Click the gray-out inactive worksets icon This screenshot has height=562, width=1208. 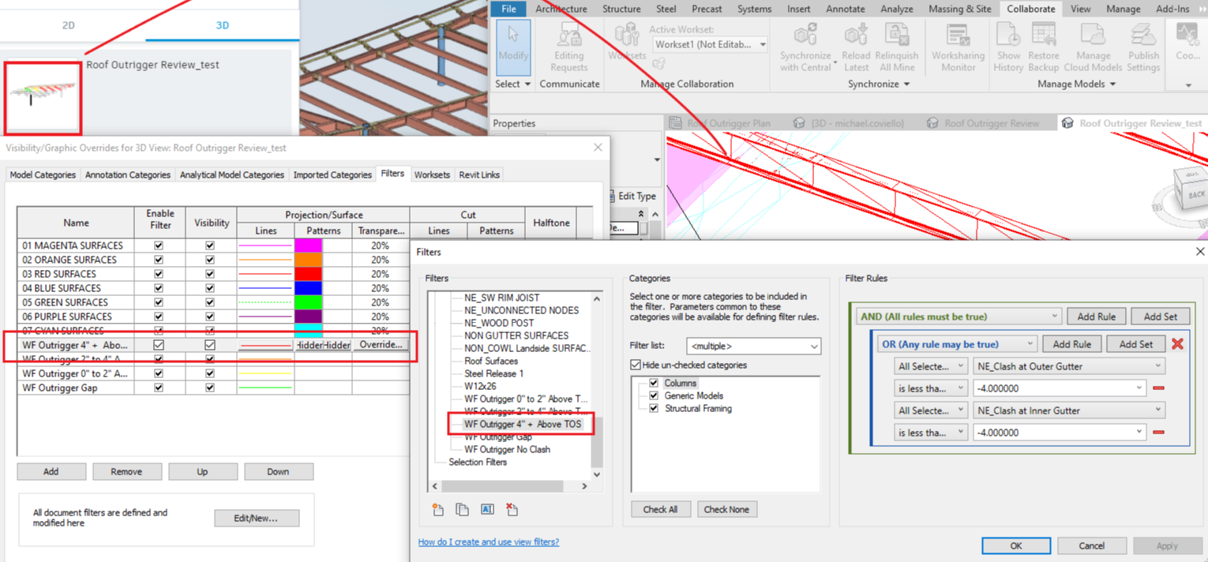(x=658, y=65)
